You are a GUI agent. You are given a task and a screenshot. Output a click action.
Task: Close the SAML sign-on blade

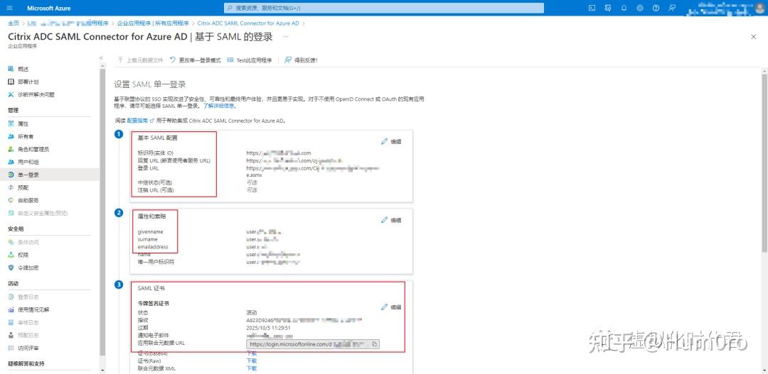(753, 37)
